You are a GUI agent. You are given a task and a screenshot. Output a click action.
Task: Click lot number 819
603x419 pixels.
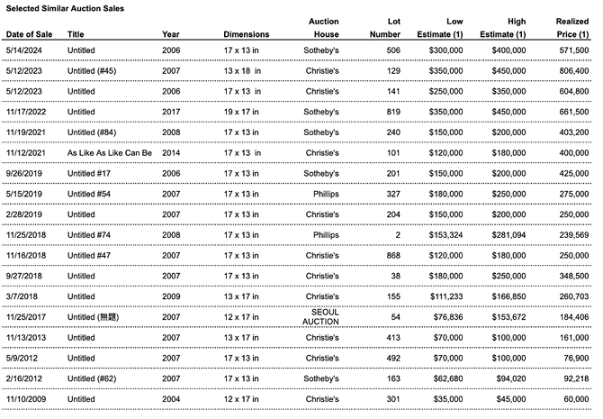393,111
